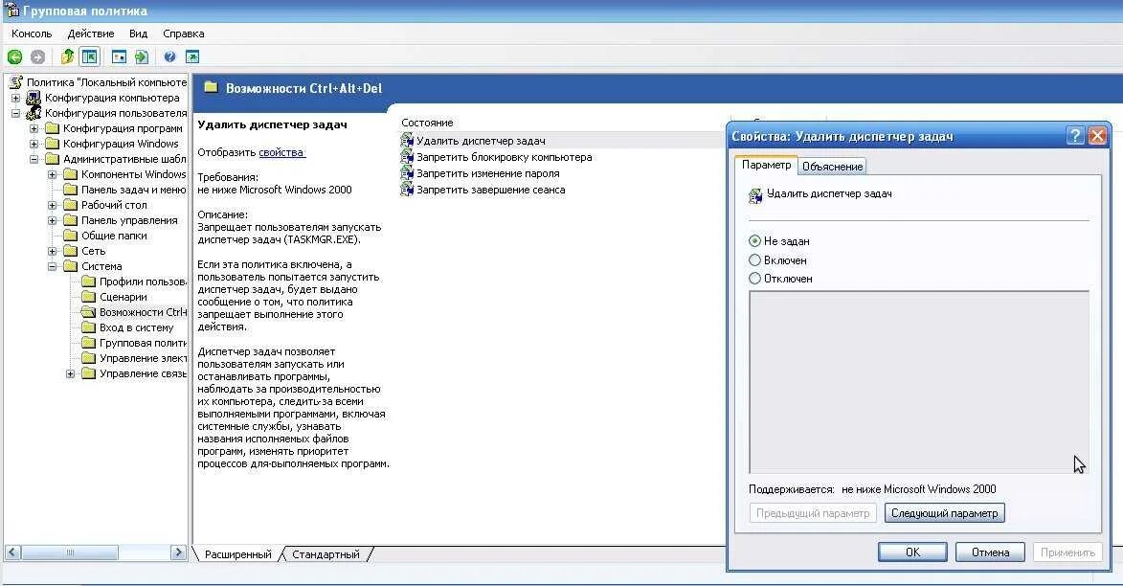Click the Отмена button

[991, 552]
